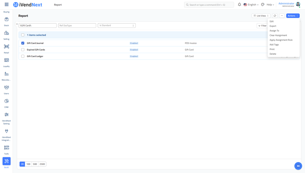Open the Help dropdown menu

pyautogui.click(x=270, y=5)
